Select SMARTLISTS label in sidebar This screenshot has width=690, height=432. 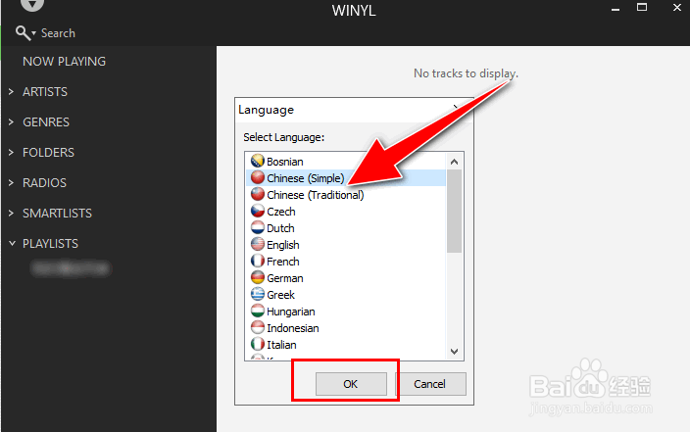tap(57, 213)
